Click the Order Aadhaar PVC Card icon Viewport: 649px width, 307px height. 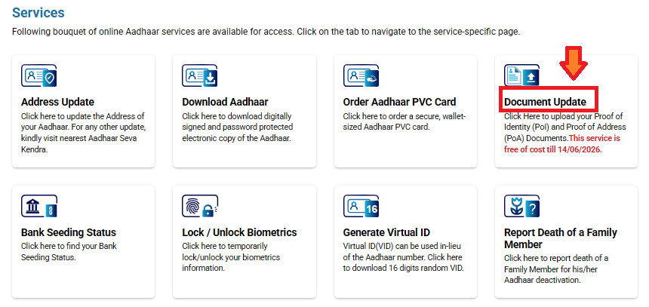coord(361,77)
